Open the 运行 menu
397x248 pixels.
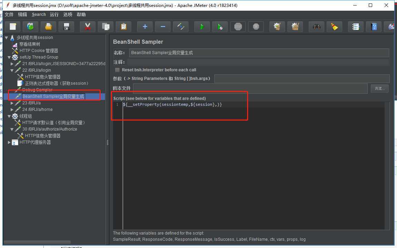54,14
